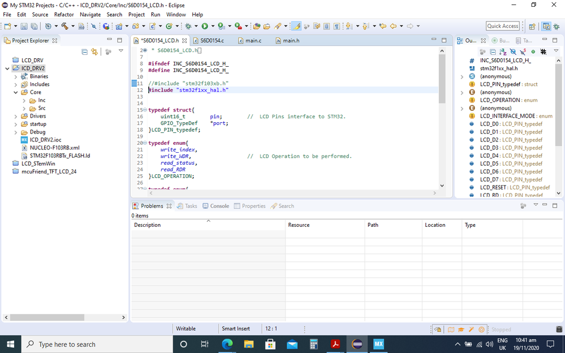Click the Previous Annotation icon
The width and height of the screenshot is (565, 353).
tap(365, 26)
